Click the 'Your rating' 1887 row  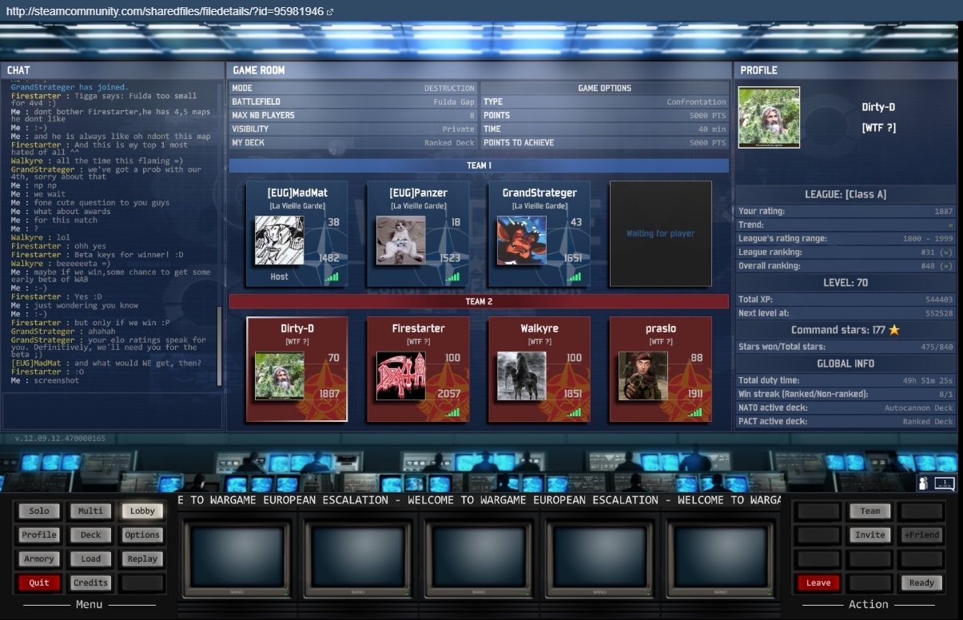point(846,212)
